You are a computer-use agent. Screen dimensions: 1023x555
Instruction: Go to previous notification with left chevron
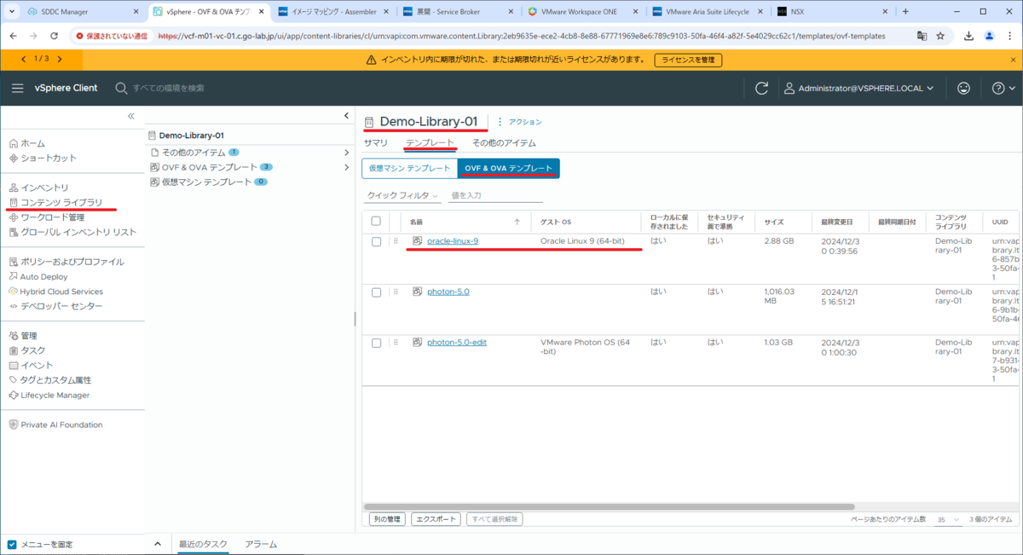pyautogui.click(x=23, y=59)
